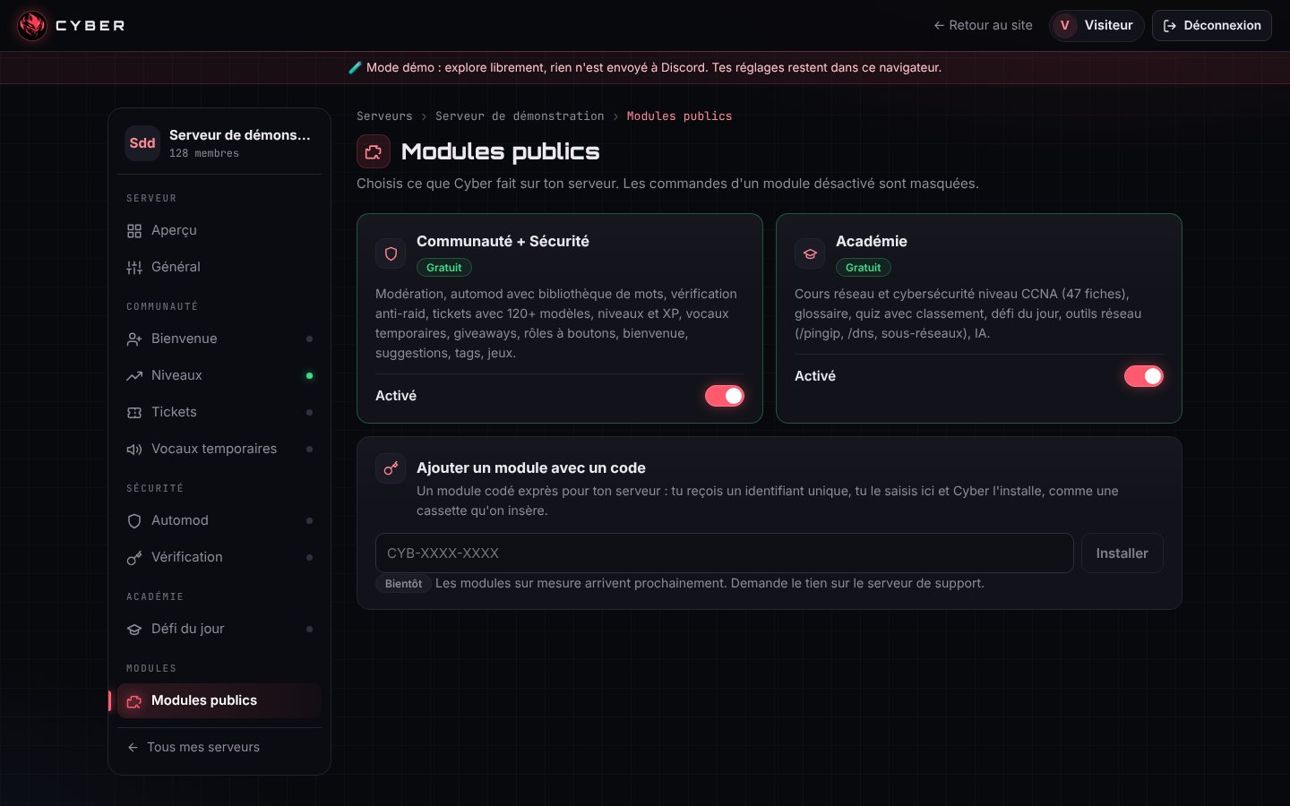The height and width of the screenshot is (806, 1290).
Task: Follow the Retour au site link
Action: coord(983,25)
